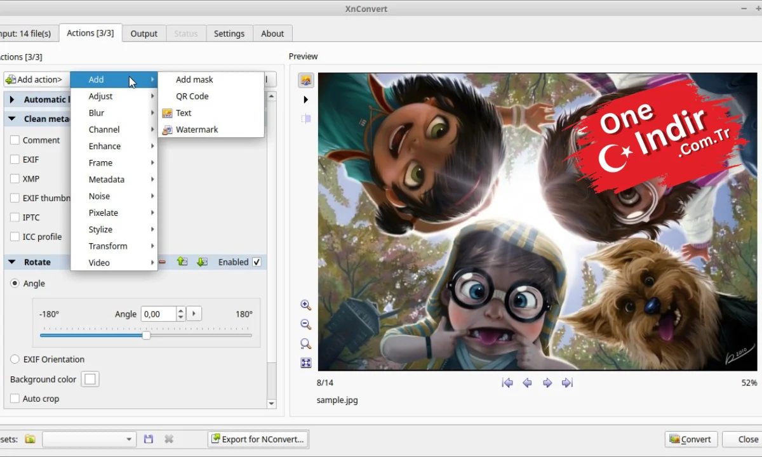Choose the Watermark action in submenu
Image resolution: width=762 pixels, height=457 pixels.
point(196,129)
